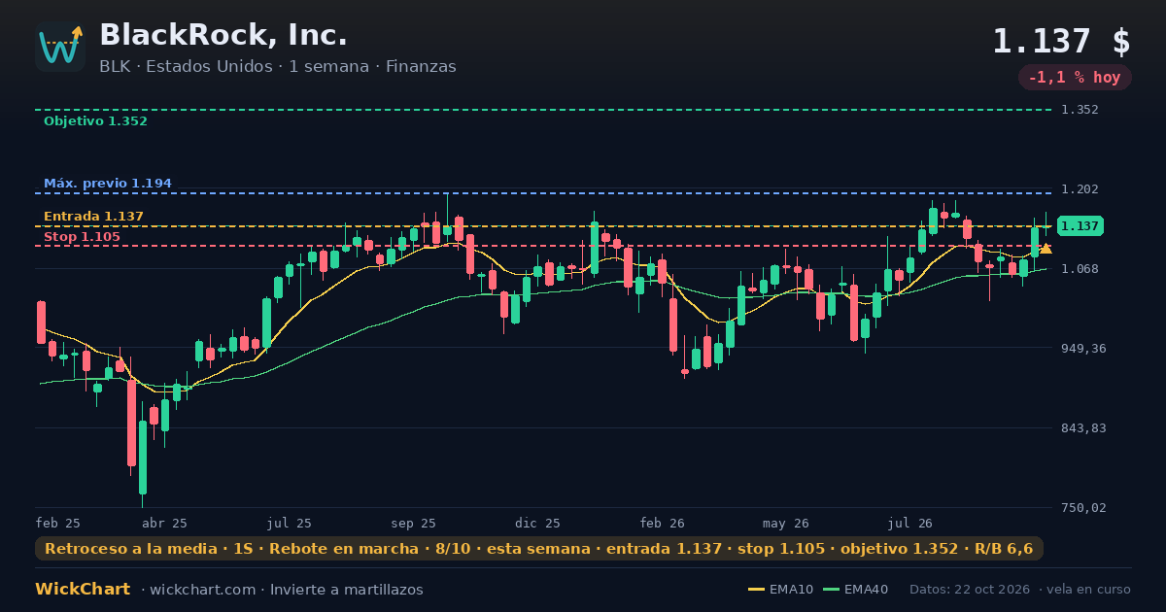
Task: Click the -1,1 % hoy badge
Action: (1075, 78)
